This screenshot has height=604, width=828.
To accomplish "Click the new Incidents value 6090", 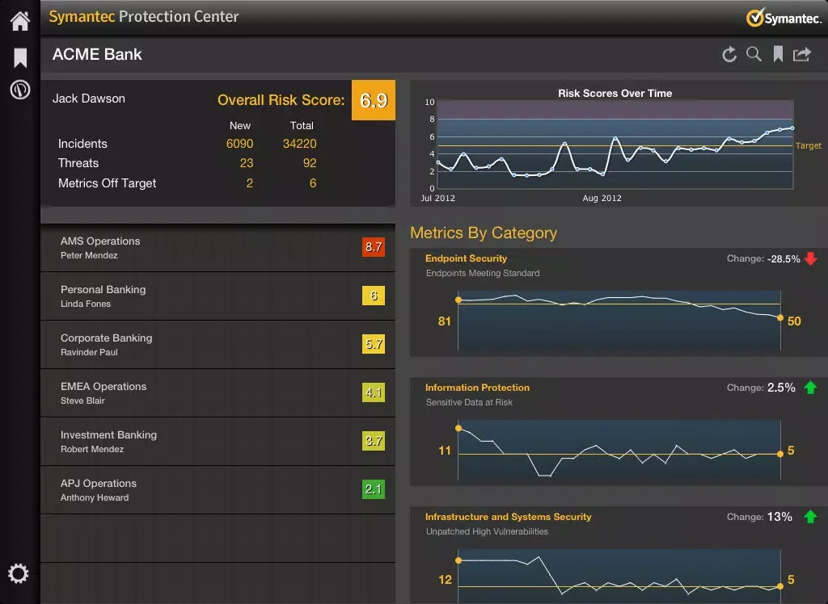I will click(x=239, y=144).
